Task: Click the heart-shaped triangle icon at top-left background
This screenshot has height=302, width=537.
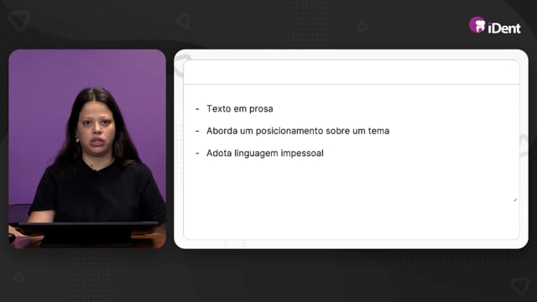Action: [x=19, y=20]
